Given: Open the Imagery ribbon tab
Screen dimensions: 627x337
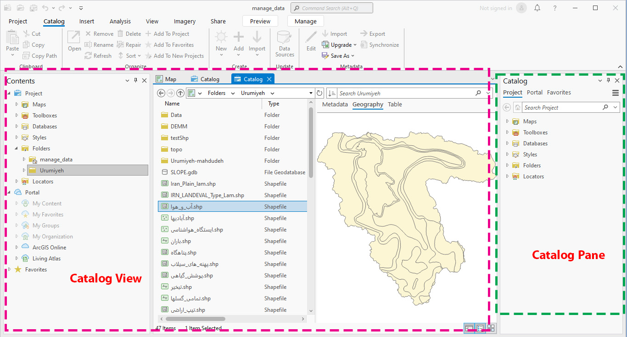Looking at the screenshot, I should click(184, 21).
